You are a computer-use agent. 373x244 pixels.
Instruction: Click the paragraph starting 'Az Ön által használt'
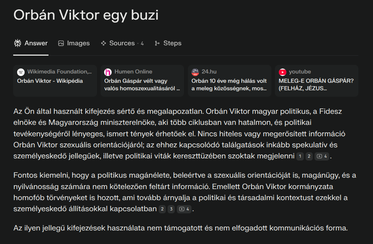pos(179,134)
